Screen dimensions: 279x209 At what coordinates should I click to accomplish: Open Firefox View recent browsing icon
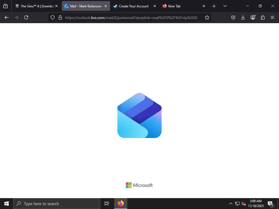(5, 6)
